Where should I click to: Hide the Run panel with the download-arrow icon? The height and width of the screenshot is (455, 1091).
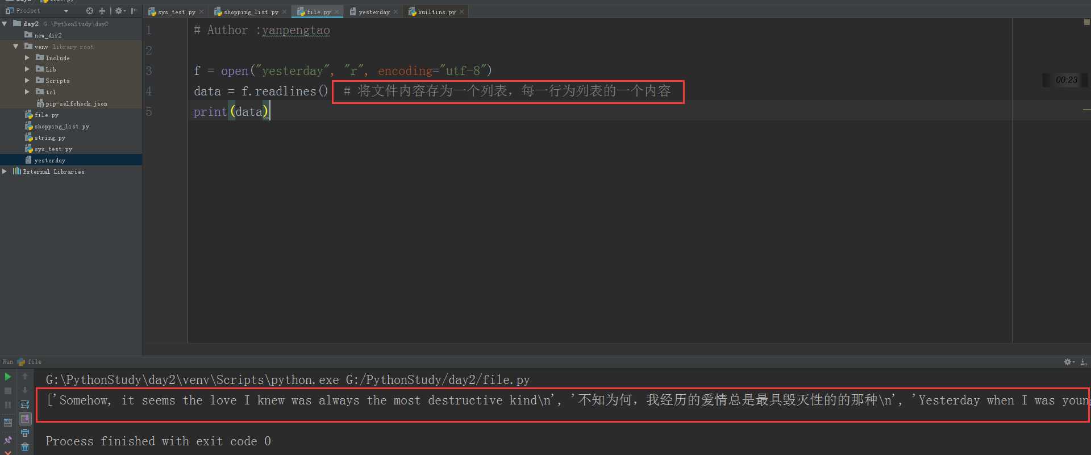[1084, 362]
